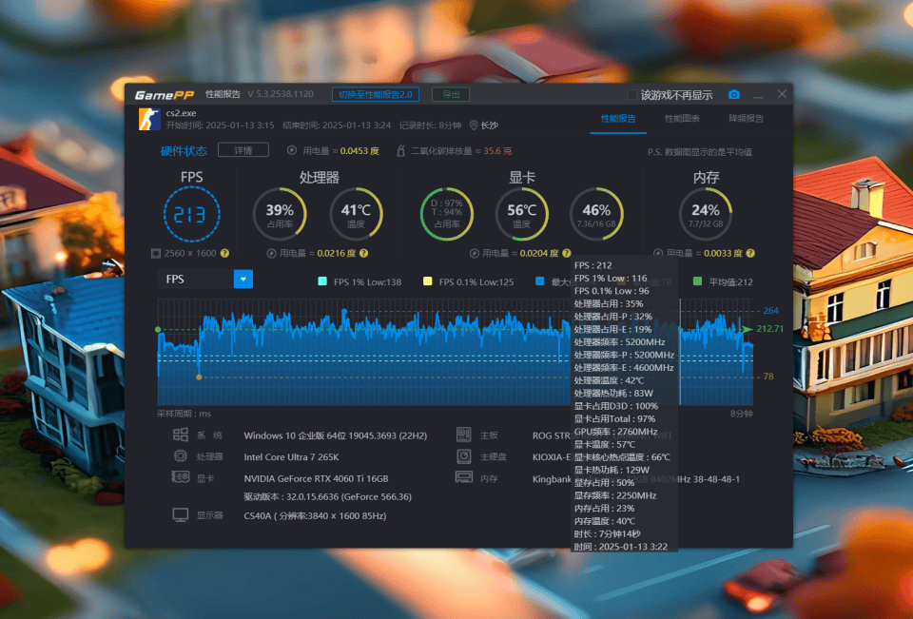This screenshot has width=913, height=619.
Task: Click the Windows 10 企业版 system text
Action: click(336, 435)
